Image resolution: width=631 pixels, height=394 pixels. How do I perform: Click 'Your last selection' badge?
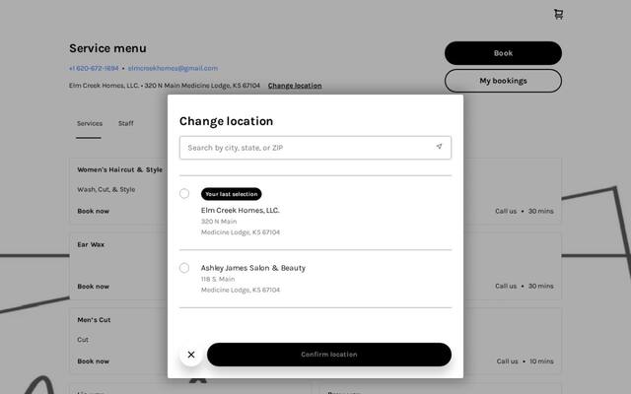(232, 194)
